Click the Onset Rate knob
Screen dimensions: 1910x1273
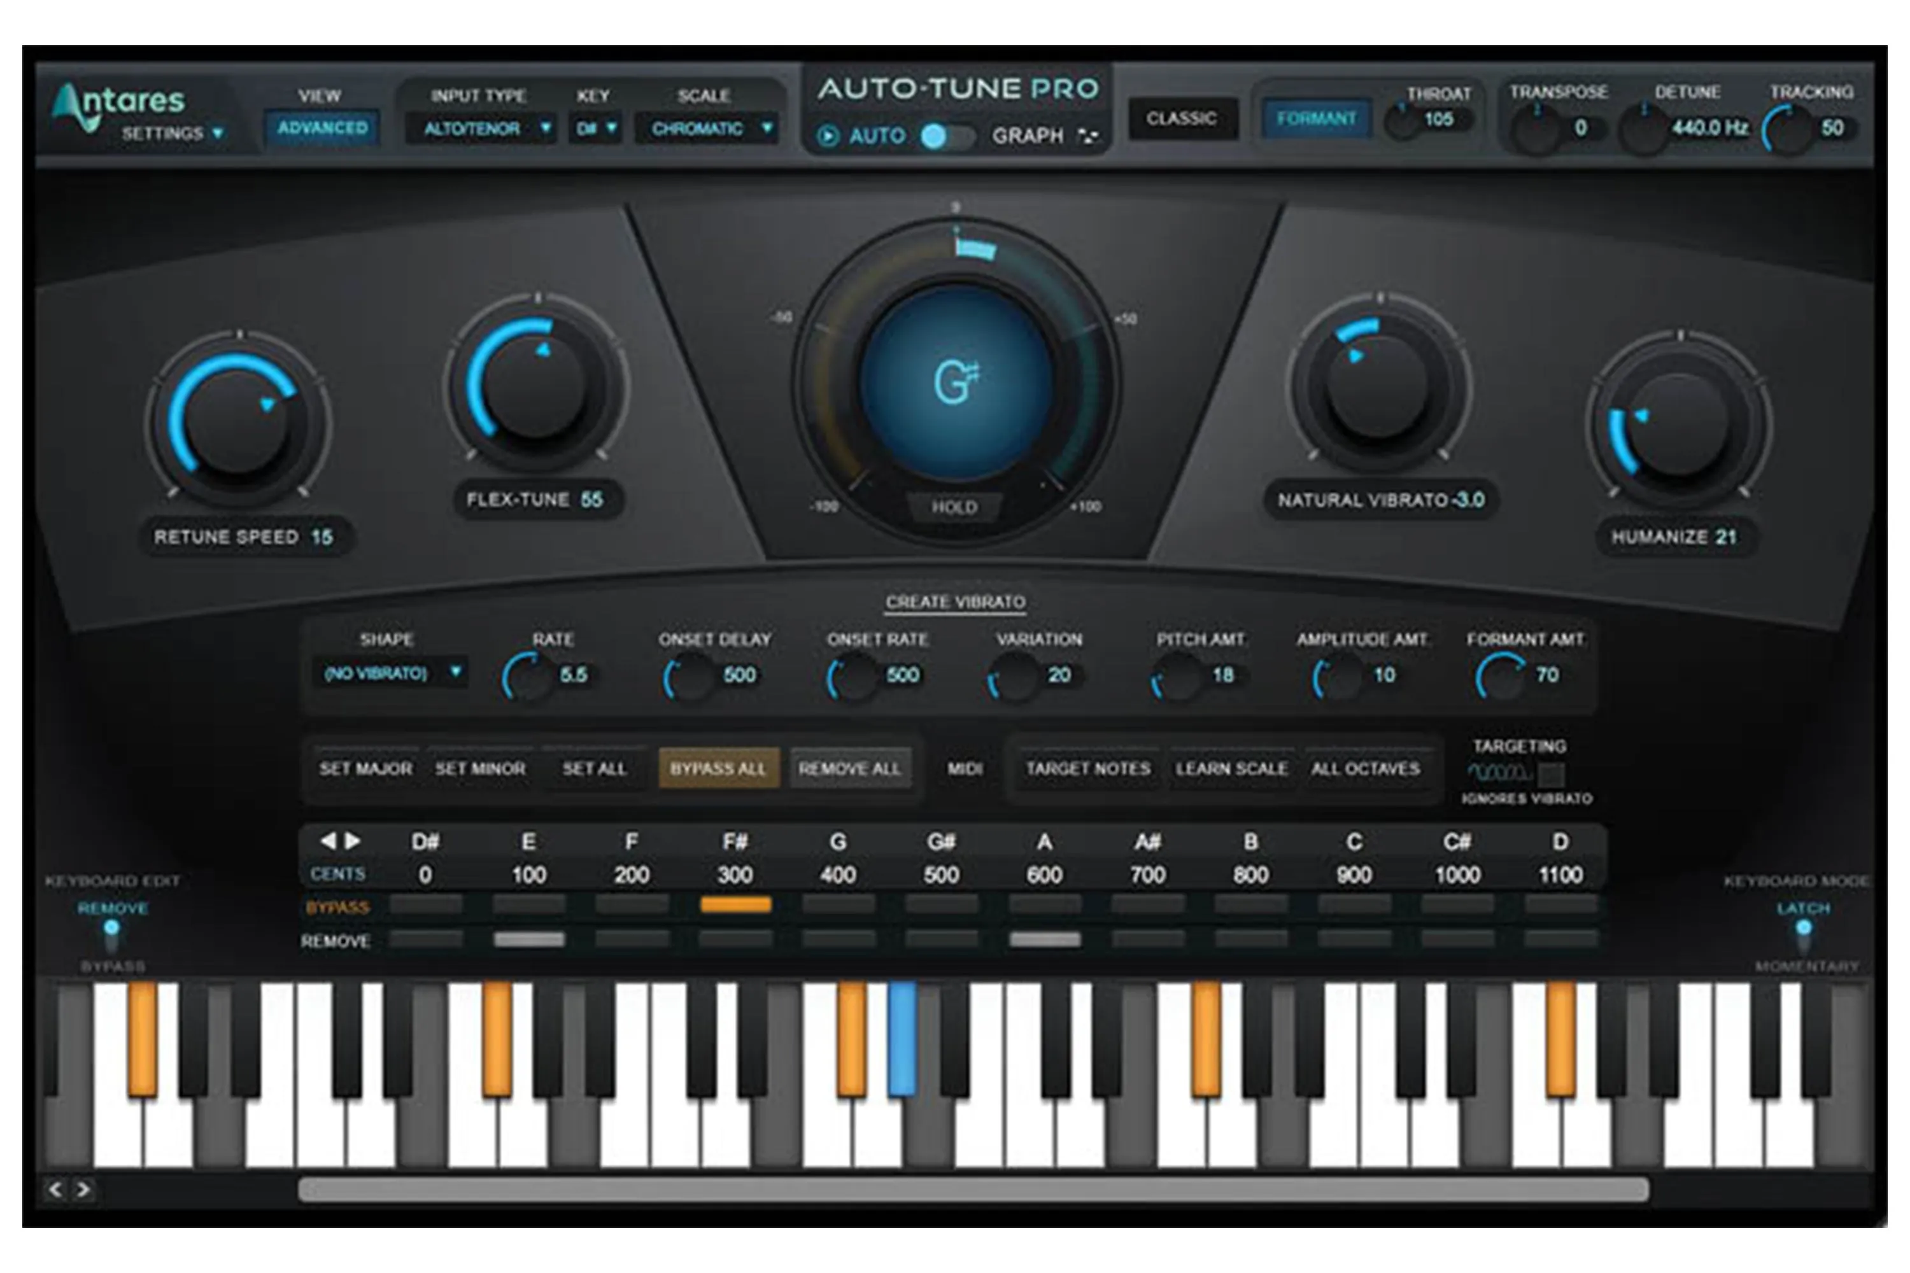point(852,676)
